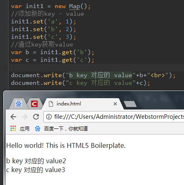Focus the file:///C:/Users address bar
Image resolution: width=184 pixels, height=185 pixels.
point(114,117)
